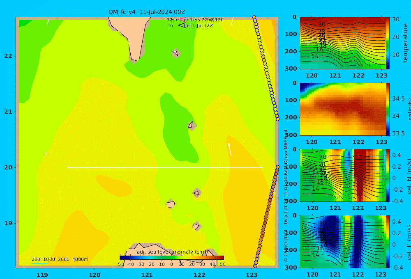
Task: Click the depth tick 300 on temperature panel
Action: tap(291, 68)
